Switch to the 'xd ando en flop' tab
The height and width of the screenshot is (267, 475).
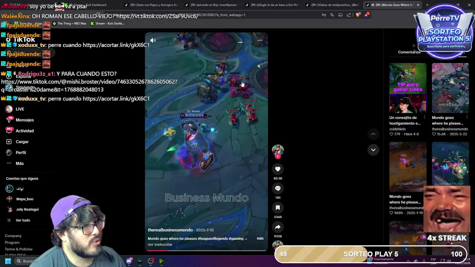(x=211, y=5)
